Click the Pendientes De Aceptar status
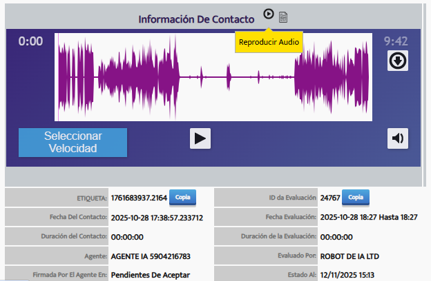This screenshot has width=431, height=281. [151, 275]
